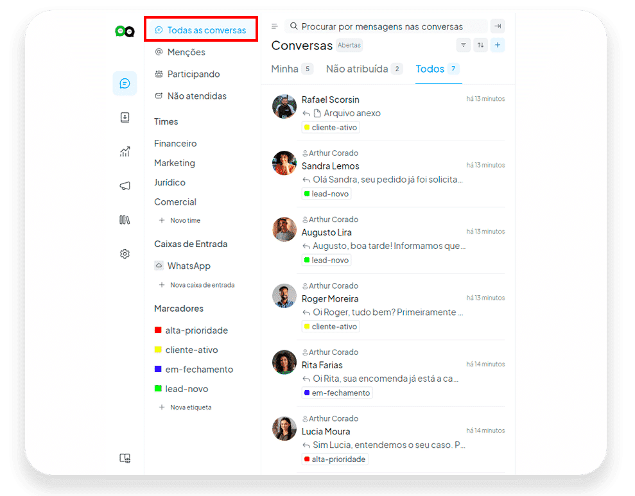Click the plus icon beside Nova etiqueta
The height and width of the screenshot is (496, 635).
[x=162, y=407]
